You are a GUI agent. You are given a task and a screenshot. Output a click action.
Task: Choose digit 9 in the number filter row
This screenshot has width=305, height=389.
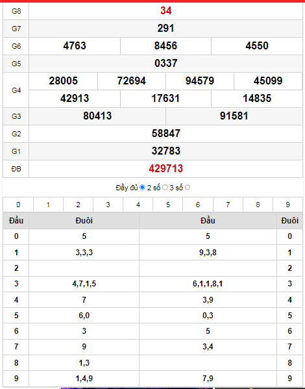[x=287, y=205]
